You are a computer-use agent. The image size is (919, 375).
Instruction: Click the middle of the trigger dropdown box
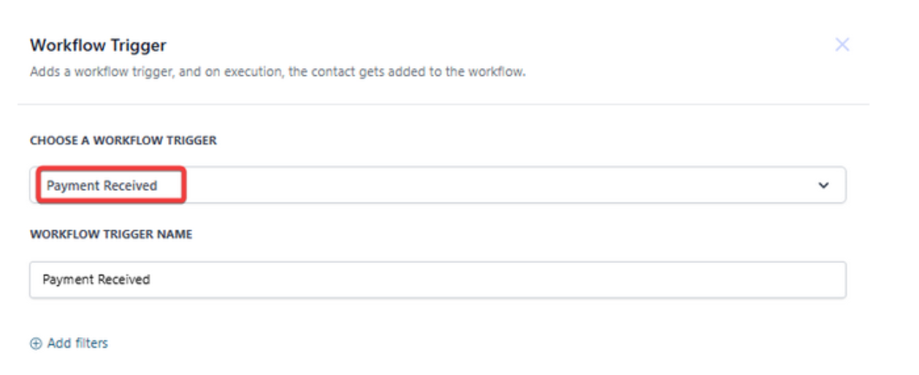(x=438, y=186)
